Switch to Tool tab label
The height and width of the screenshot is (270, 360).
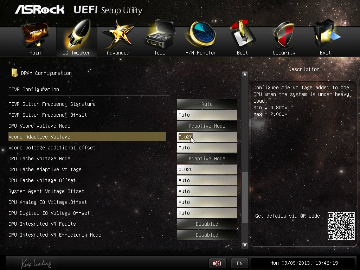pos(160,53)
